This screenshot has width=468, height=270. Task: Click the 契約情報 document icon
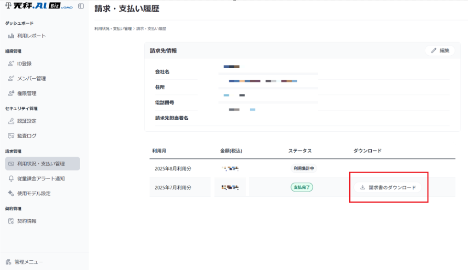tap(12, 221)
